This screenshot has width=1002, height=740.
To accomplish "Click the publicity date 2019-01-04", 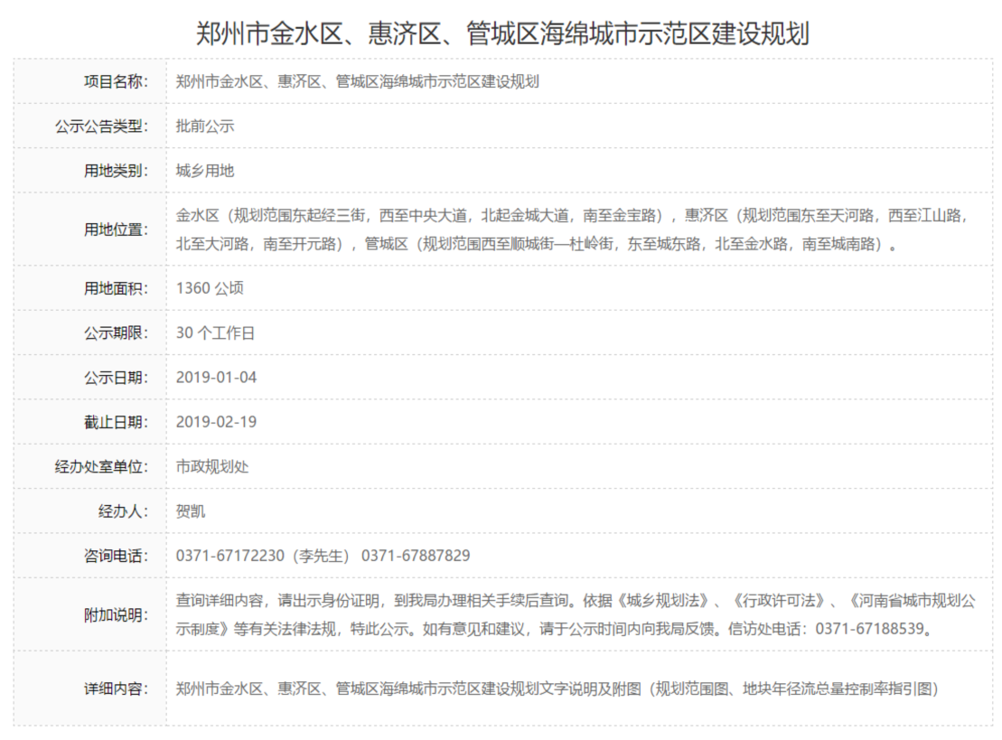I will (x=216, y=378).
